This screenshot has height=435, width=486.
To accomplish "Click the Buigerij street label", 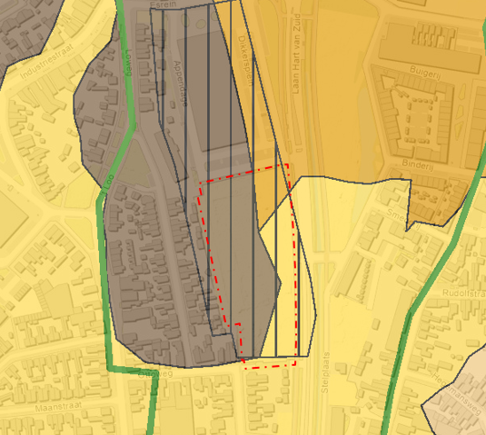I will pyautogui.click(x=424, y=72).
